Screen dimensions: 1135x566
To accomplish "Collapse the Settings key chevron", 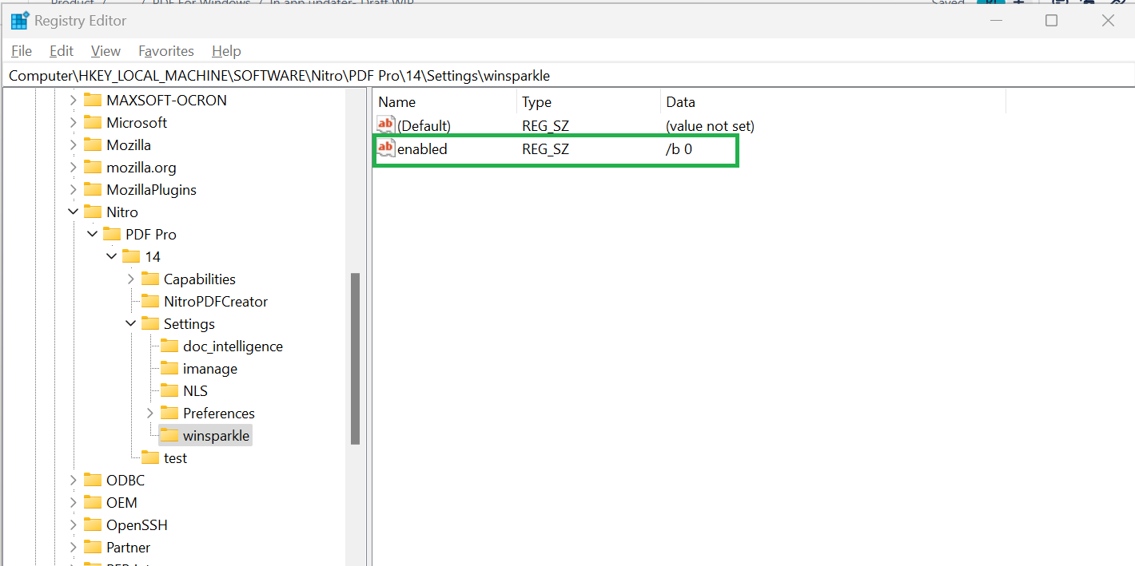I will tap(131, 324).
